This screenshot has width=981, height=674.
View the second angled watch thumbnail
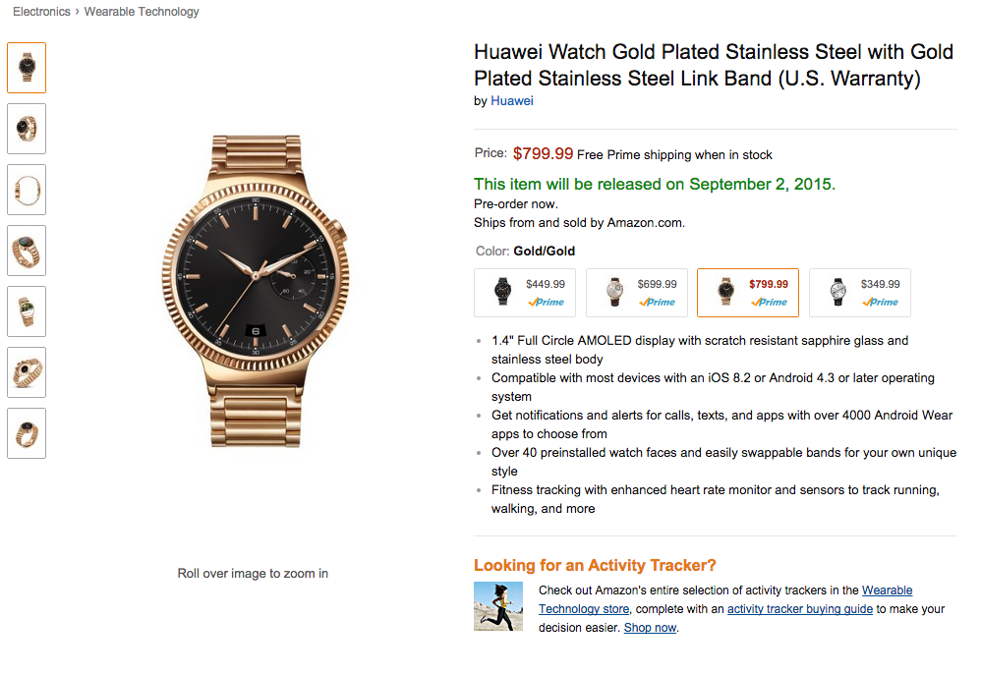pyautogui.click(x=27, y=129)
